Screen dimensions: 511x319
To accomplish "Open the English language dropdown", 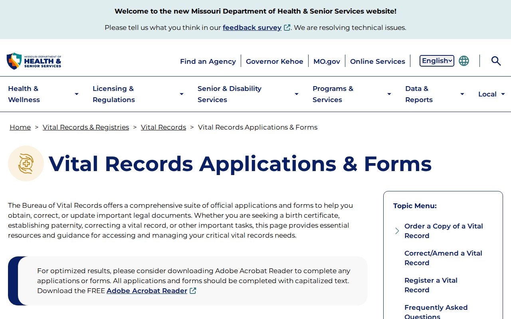I will 437,61.
